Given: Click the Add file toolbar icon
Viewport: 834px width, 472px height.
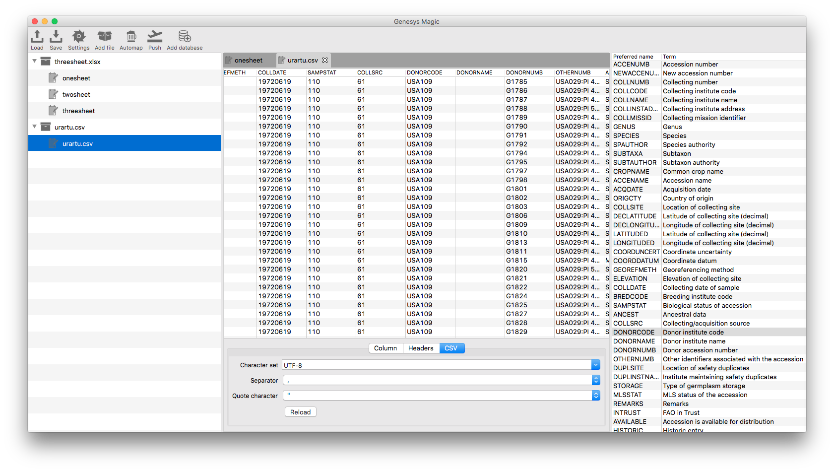Looking at the screenshot, I should point(105,40).
